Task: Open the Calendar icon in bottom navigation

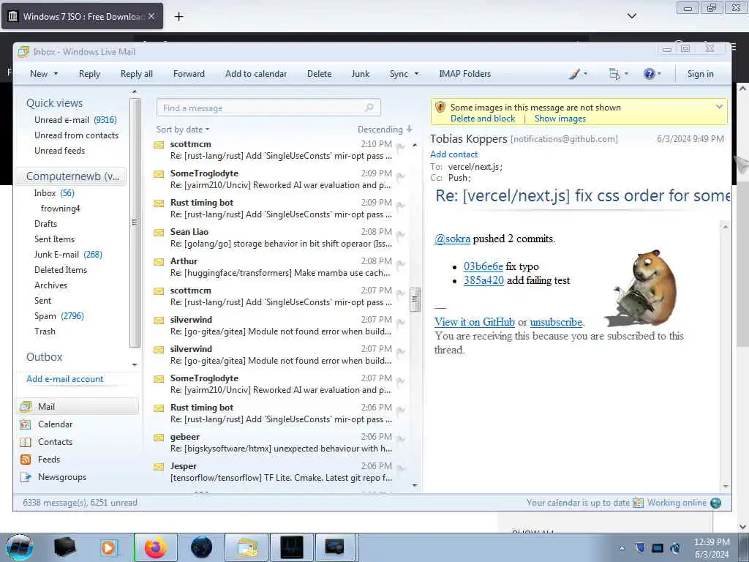Action: pos(26,424)
